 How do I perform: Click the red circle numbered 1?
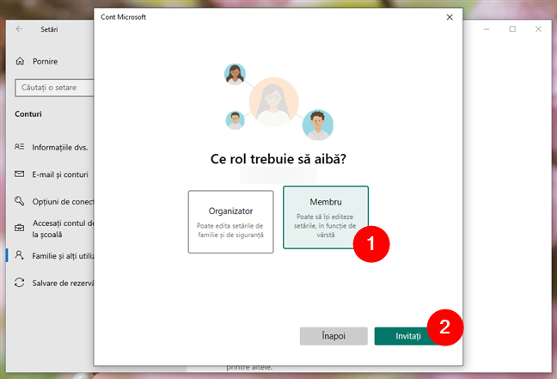[x=372, y=243]
